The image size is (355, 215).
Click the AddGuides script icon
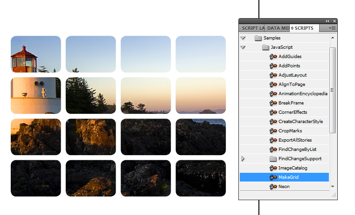(273, 57)
